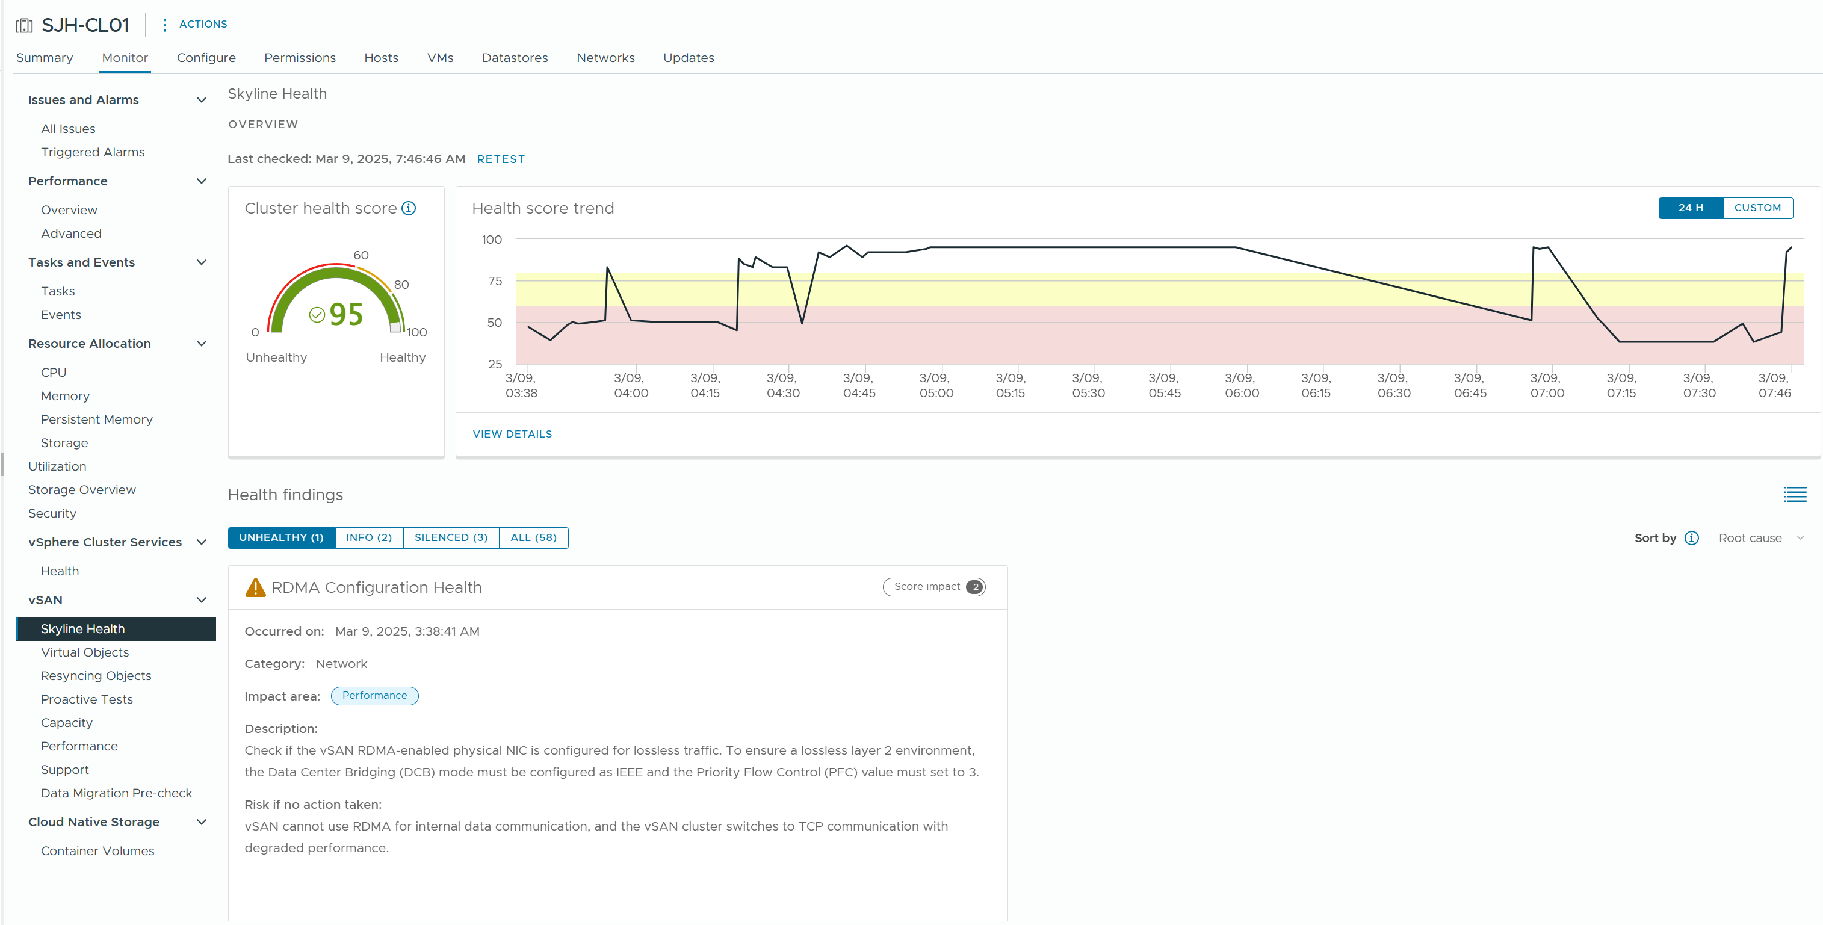
Task: Open the Datastores tab
Action: click(515, 58)
